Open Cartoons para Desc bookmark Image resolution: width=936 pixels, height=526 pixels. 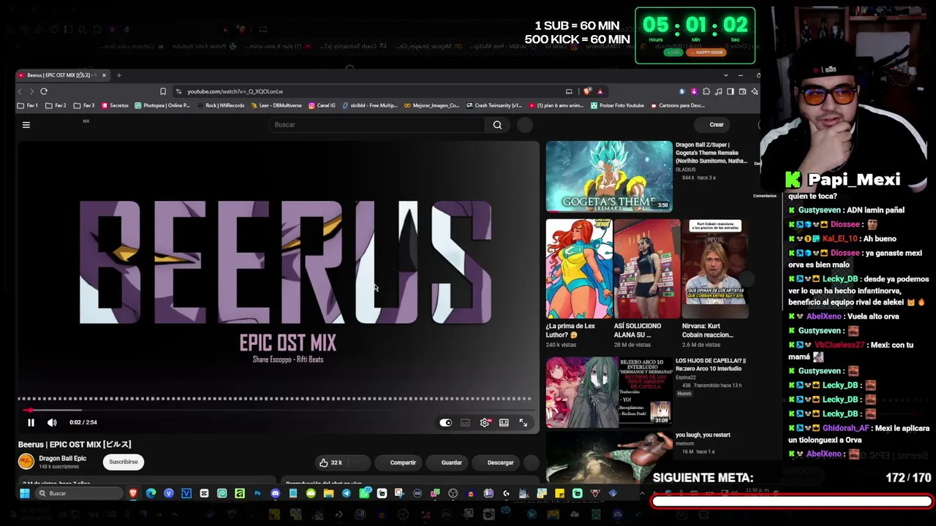pyautogui.click(x=677, y=106)
